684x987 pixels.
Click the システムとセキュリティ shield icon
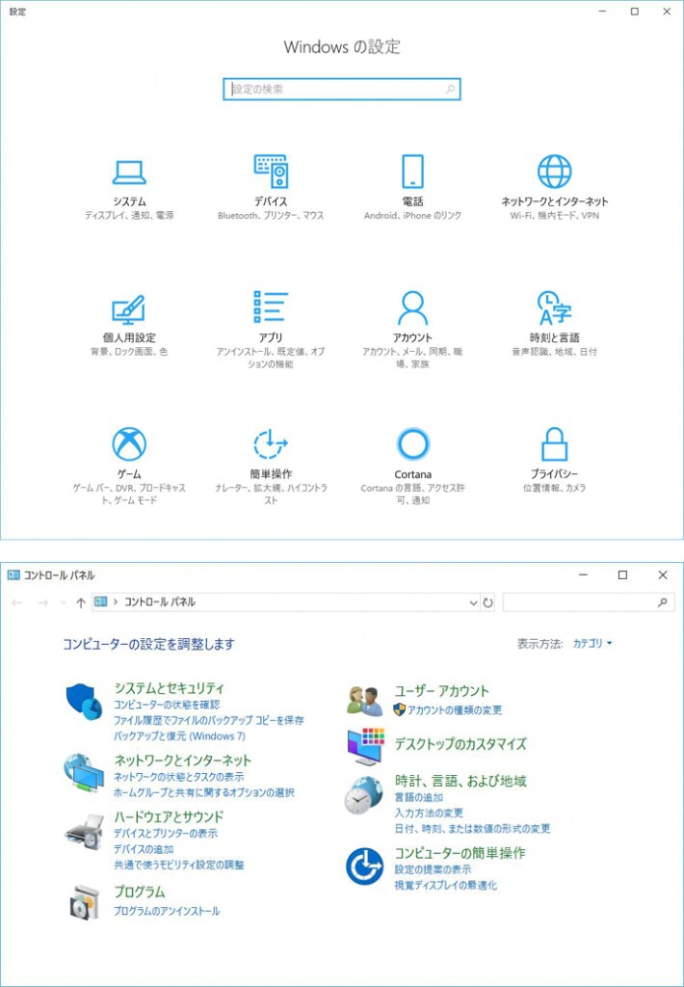click(84, 702)
